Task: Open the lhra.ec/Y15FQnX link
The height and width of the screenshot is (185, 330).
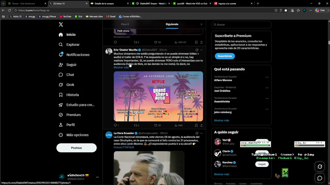Action: click(124, 147)
